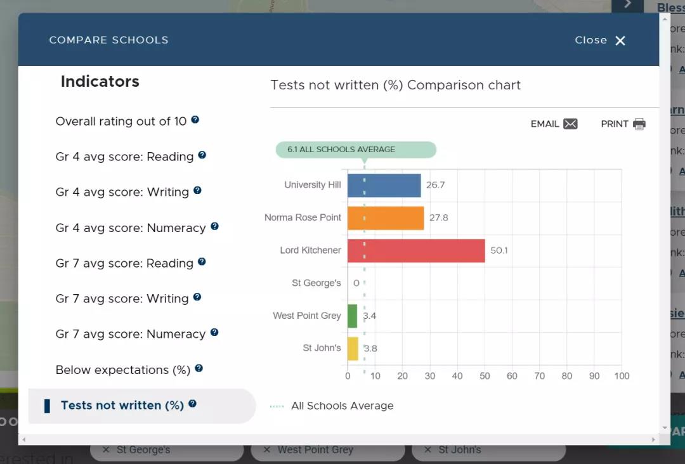Click help icon beside Overall rating out of 10

pos(195,120)
